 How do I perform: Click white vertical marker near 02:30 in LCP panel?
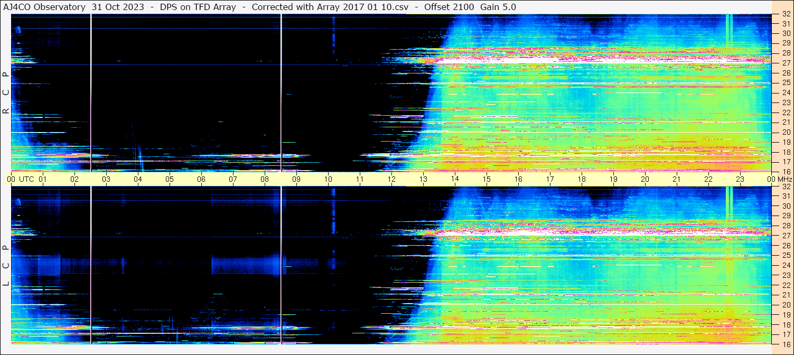tap(91, 264)
